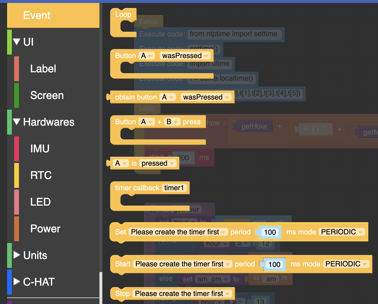The image size is (378, 304).
Task: Open the pressed dropdown on A is pressed block
Action: 157,163
